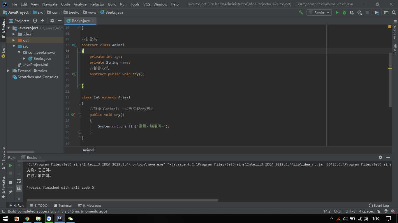The height and width of the screenshot is (223, 398).
Task: Open the Navigate menu
Action: click(x=50, y=4)
